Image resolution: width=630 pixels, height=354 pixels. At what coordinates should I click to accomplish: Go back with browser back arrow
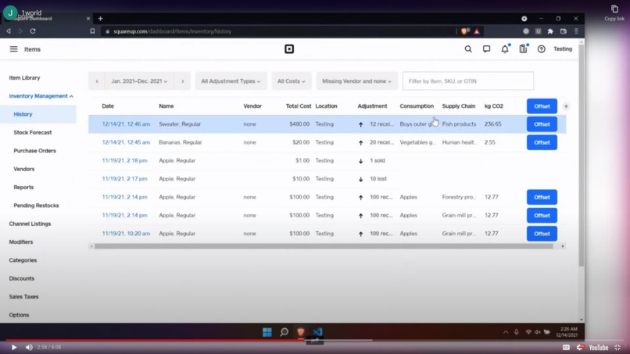pyautogui.click(x=9, y=31)
